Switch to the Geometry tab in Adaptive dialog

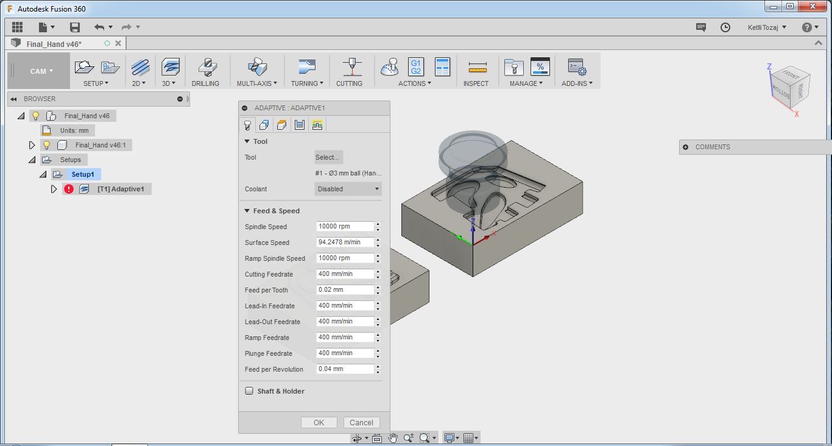264,125
